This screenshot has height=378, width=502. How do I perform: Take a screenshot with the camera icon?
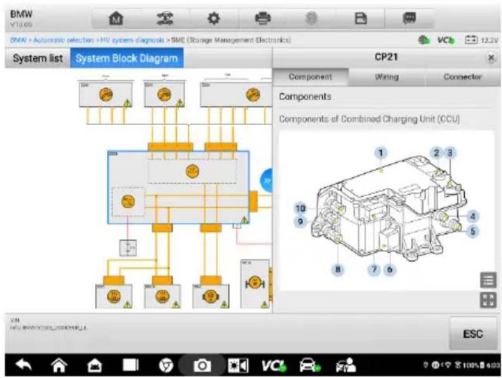[202, 366]
